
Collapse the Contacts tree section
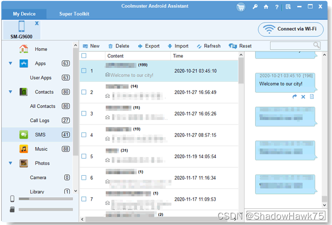tap(11, 92)
